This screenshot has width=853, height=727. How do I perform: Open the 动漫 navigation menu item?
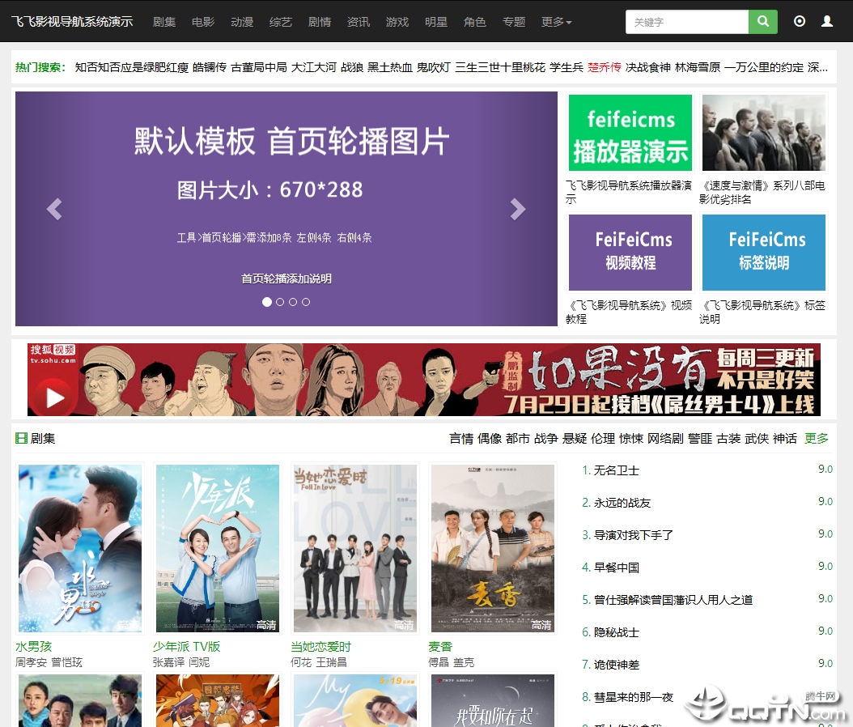click(x=242, y=22)
